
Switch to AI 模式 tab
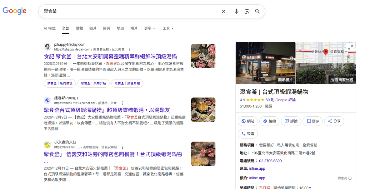click(x=49, y=28)
